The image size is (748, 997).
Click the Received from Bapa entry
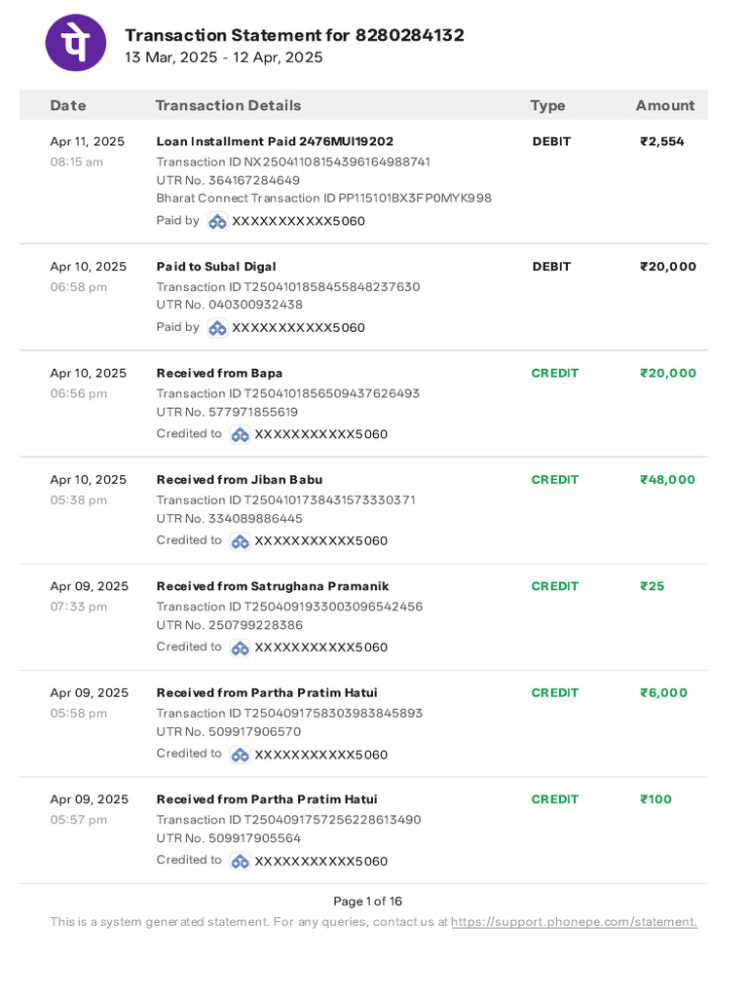219,373
